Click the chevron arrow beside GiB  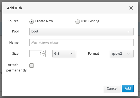pyautogui.click(x=71, y=54)
